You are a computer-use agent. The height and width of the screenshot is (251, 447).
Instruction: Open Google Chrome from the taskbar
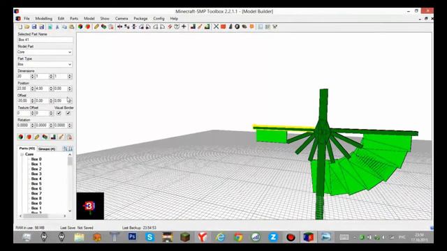point(238,237)
